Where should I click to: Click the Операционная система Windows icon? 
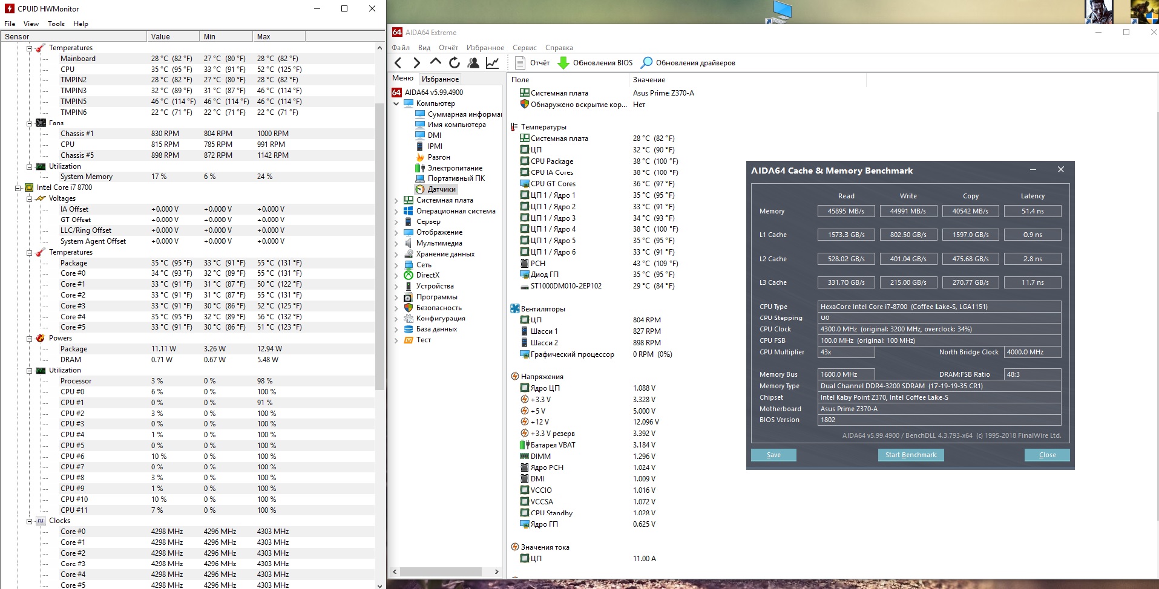(409, 211)
